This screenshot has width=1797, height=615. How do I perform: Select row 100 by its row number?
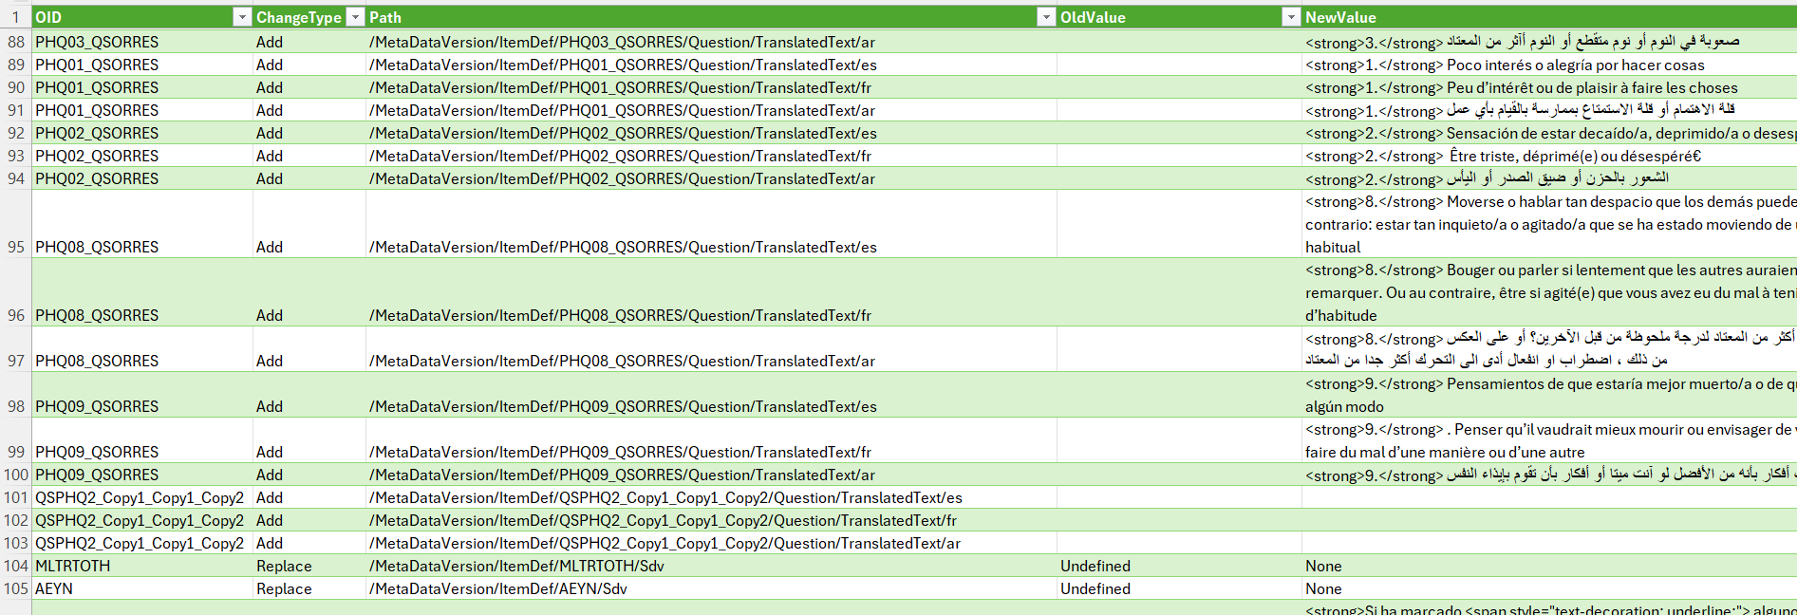(x=16, y=475)
